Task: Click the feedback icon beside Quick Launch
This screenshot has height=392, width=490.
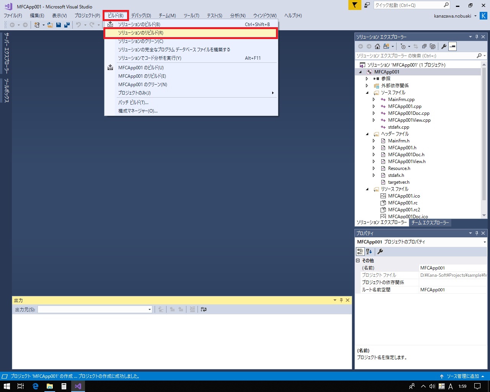Action: coord(367,5)
